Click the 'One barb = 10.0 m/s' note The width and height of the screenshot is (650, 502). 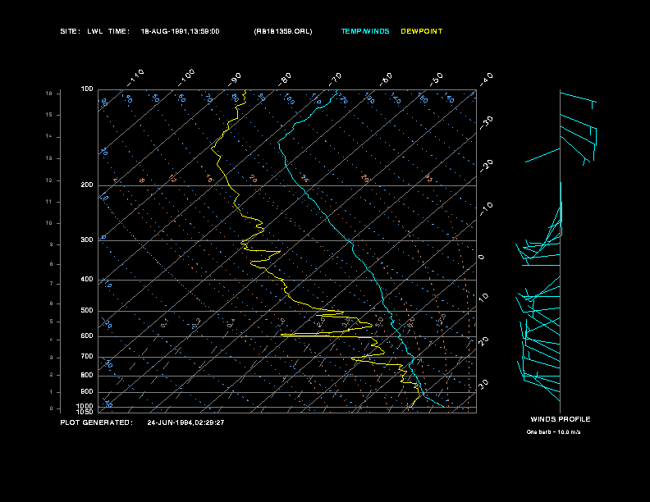pyautogui.click(x=553, y=432)
